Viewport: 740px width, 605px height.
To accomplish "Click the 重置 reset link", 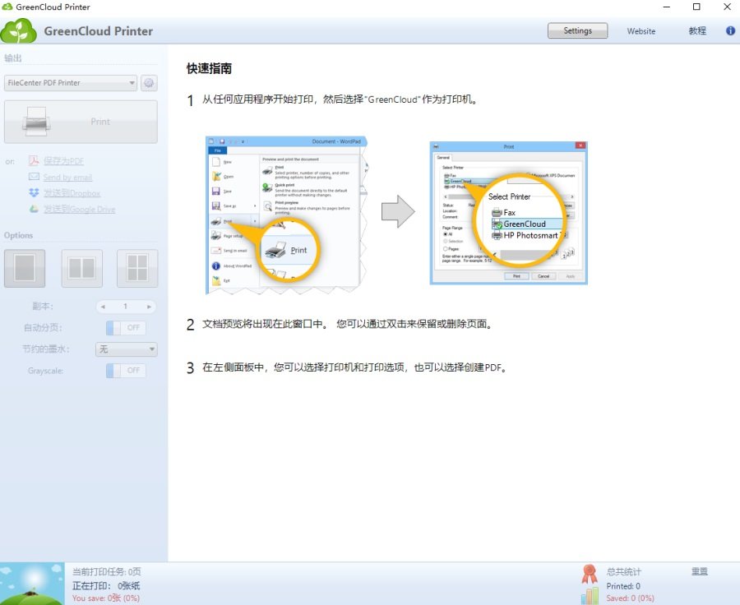I will point(700,571).
